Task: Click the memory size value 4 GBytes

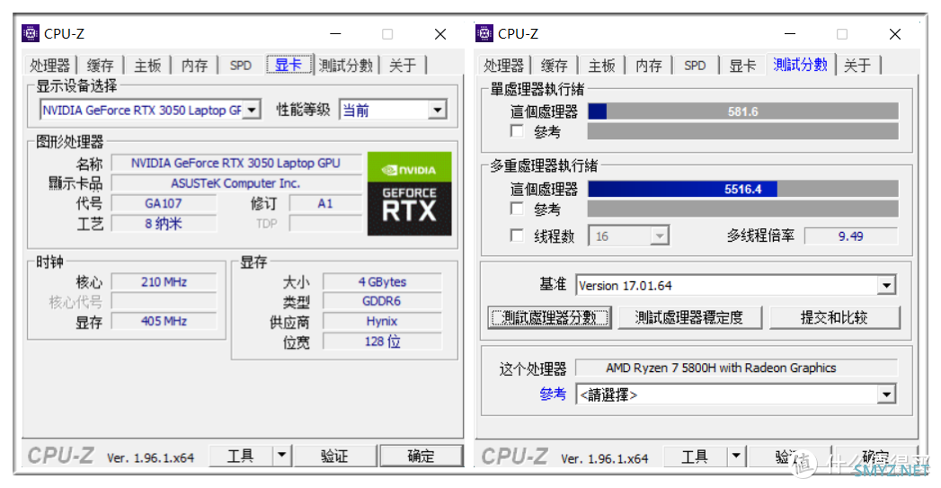Action: [x=382, y=281]
